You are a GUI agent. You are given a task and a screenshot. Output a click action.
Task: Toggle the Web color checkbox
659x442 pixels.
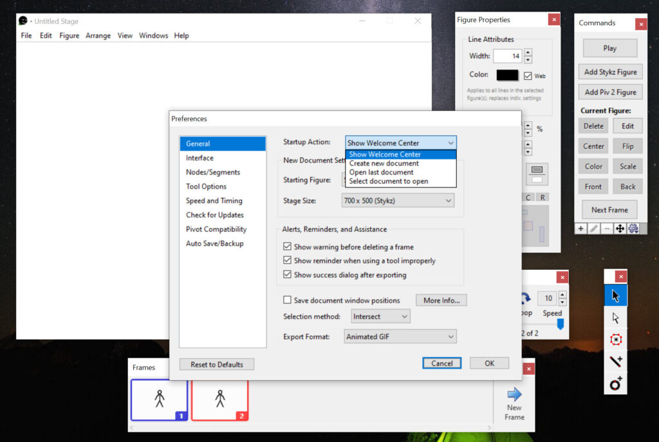(528, 76)
